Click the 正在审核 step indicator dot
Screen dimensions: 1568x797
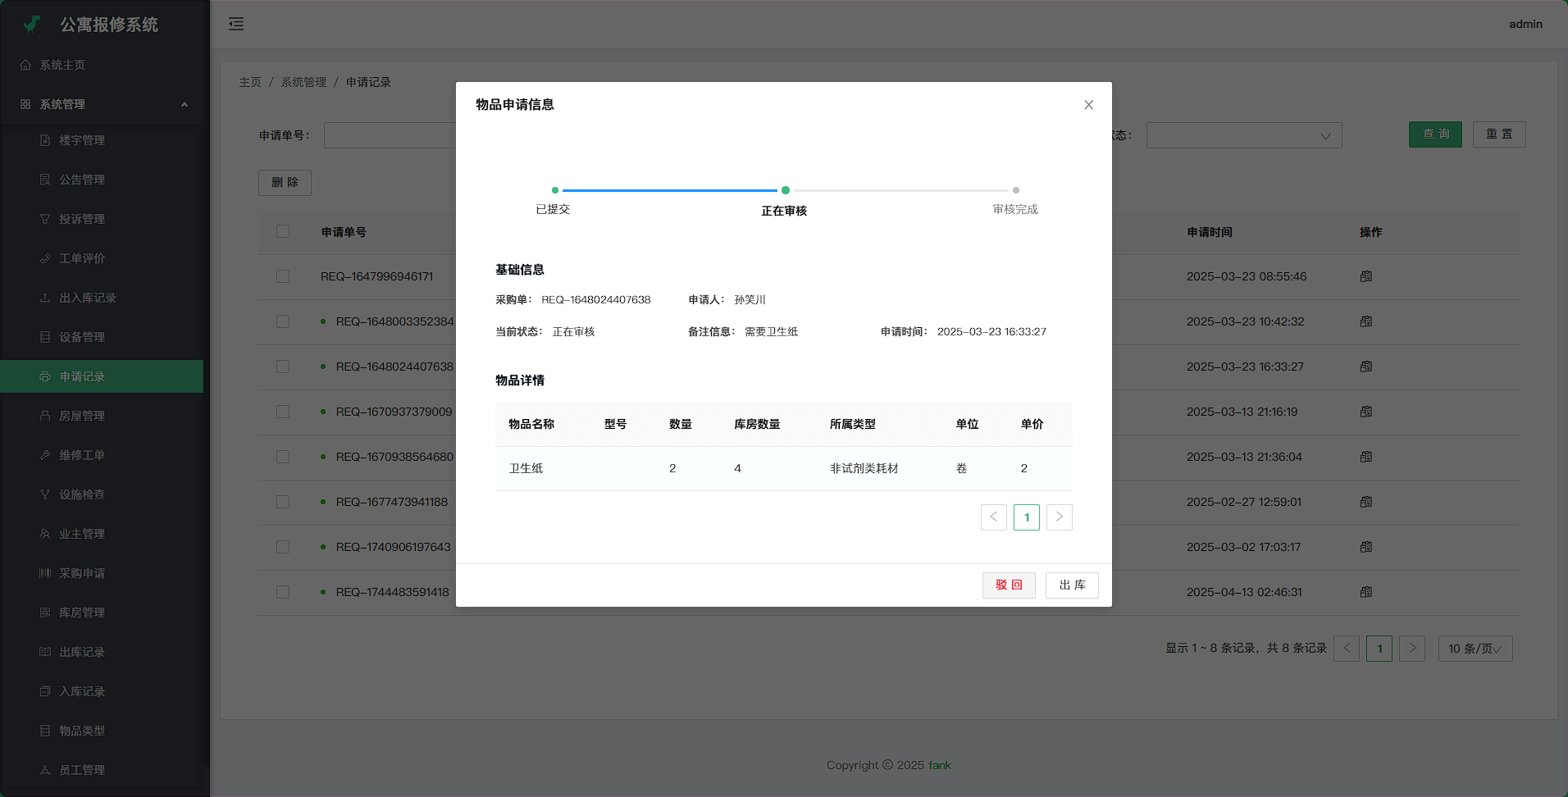click(785, 190)
